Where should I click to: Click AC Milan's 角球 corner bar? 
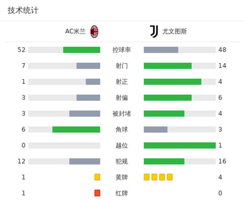point(76,130)
